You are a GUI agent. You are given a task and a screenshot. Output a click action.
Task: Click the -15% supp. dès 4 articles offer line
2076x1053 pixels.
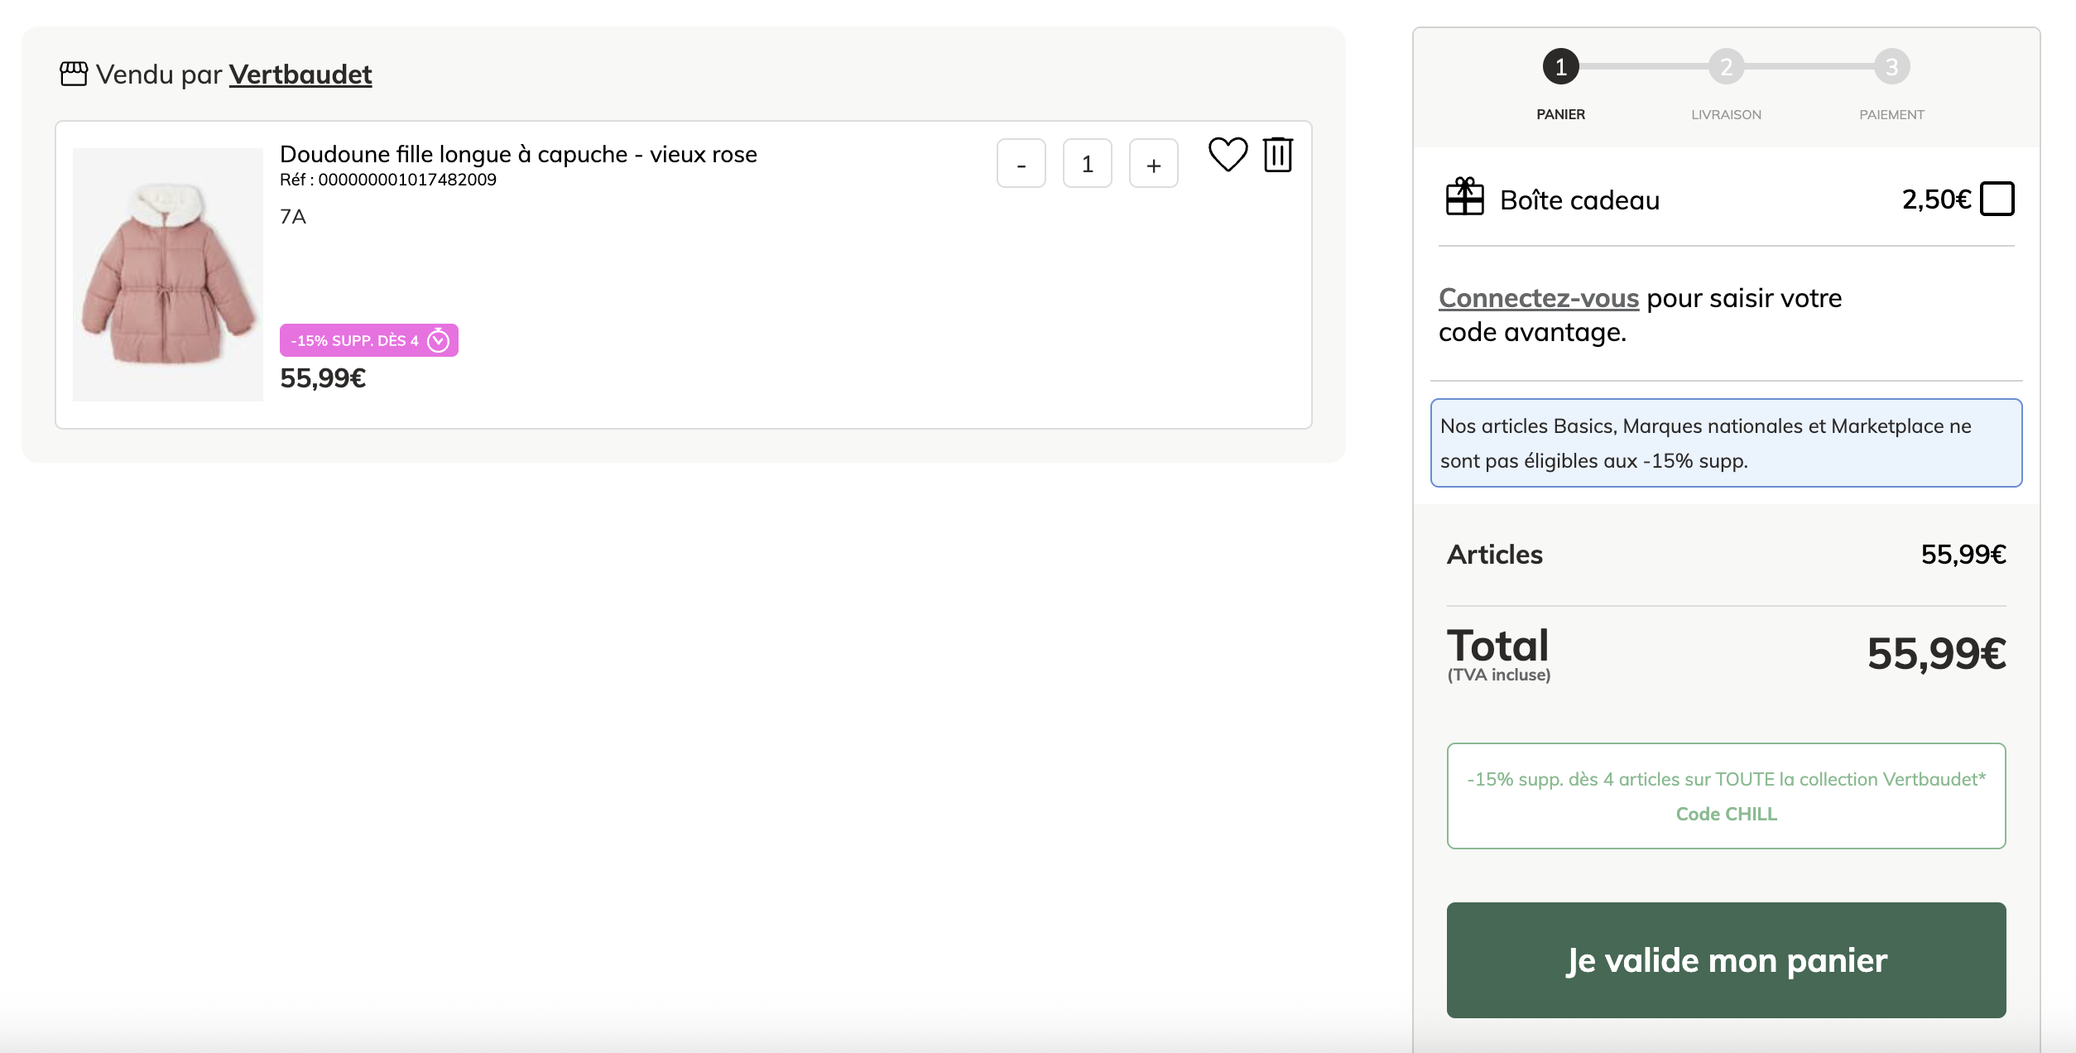[x=1726, y=779]
